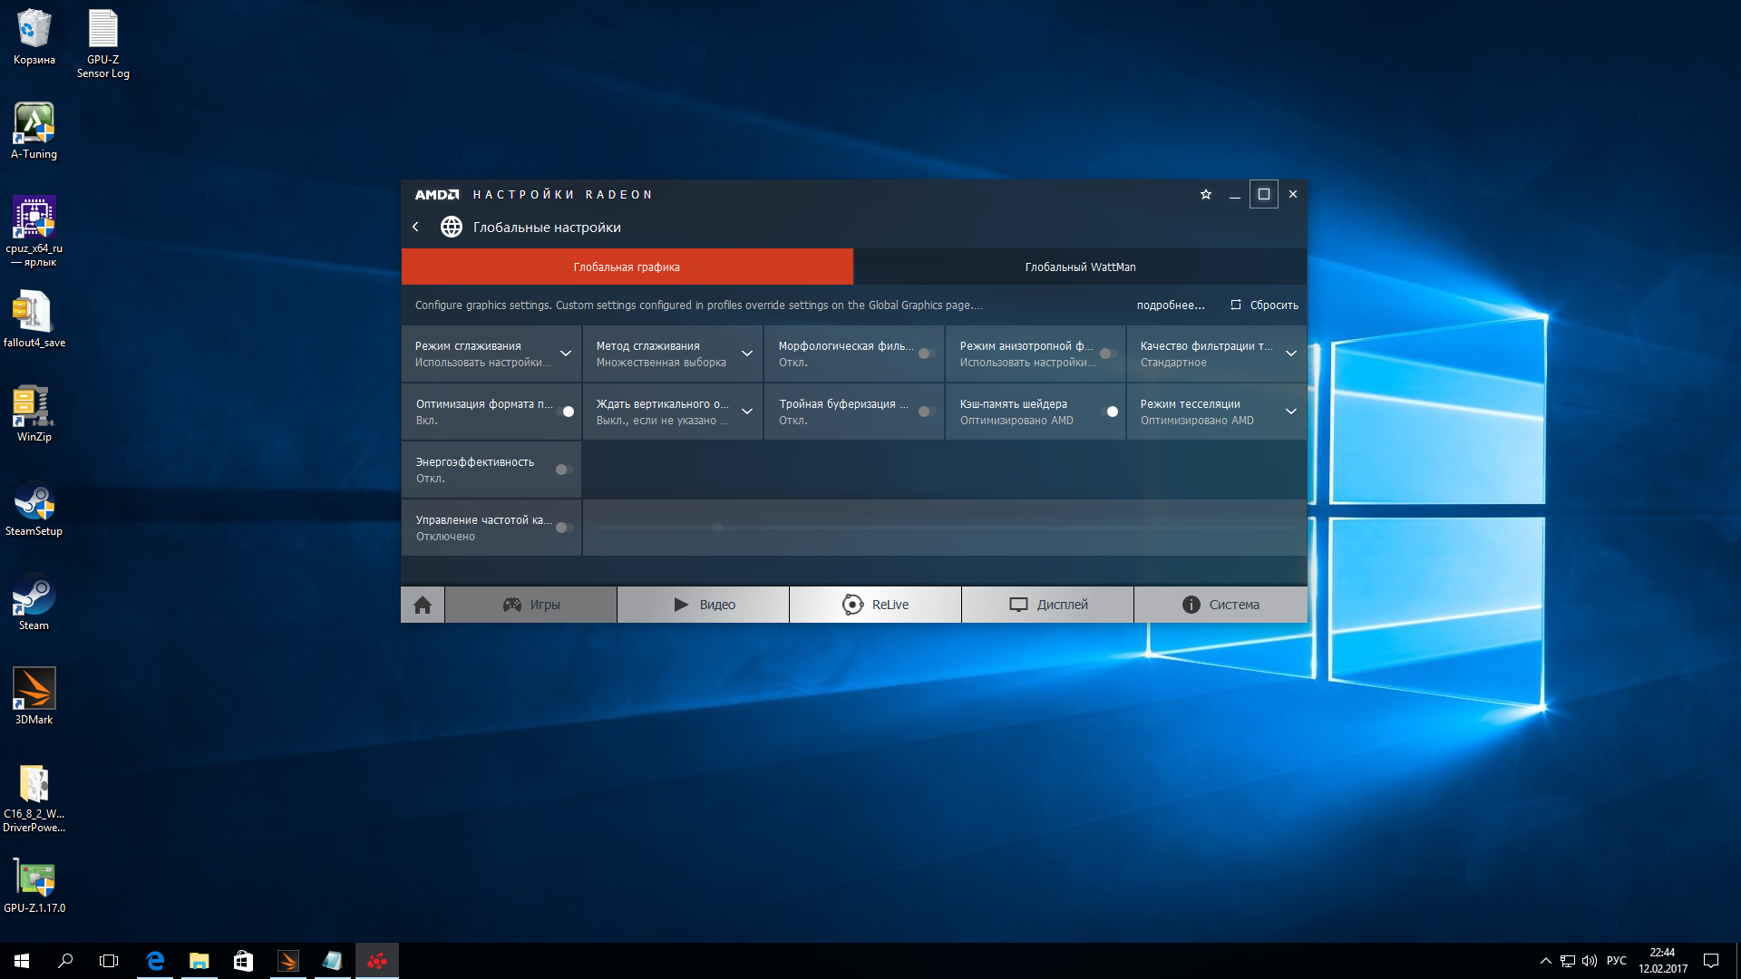Click the home icon in bottom navigation
The height and width of the screenshot is (979, 1741).
click(x=423, y=605)
